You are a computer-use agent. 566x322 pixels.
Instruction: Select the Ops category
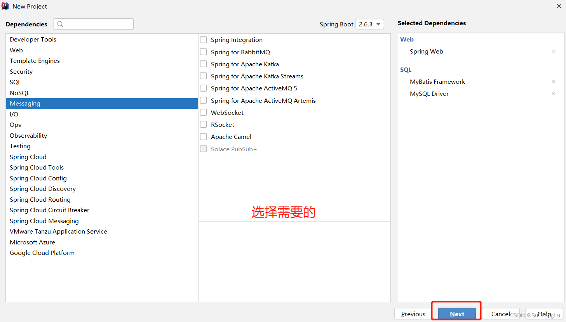pos(102,125)
